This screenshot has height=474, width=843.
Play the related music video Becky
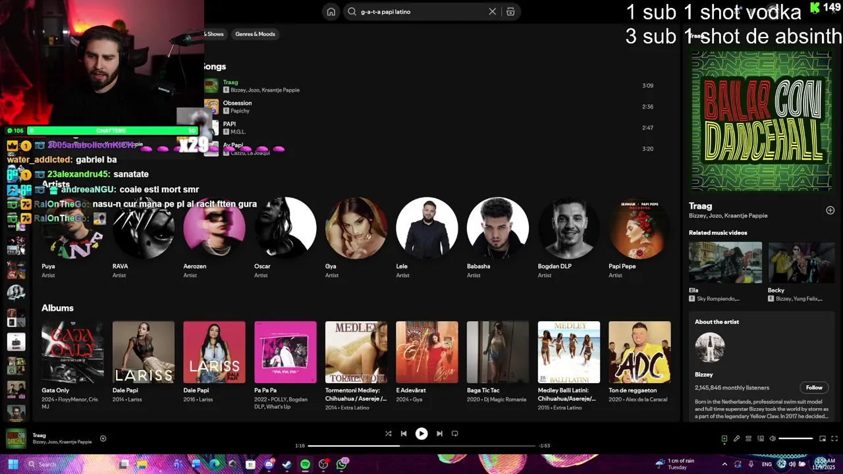(802, 263)
